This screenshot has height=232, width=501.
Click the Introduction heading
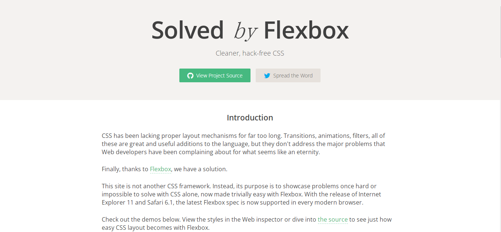click(250, 117)
